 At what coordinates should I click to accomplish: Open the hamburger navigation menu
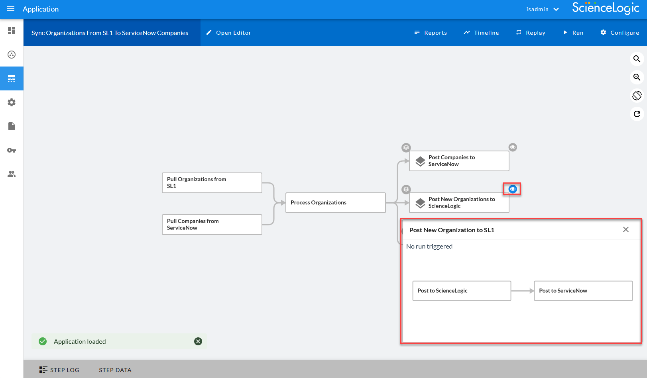[11, 9]
